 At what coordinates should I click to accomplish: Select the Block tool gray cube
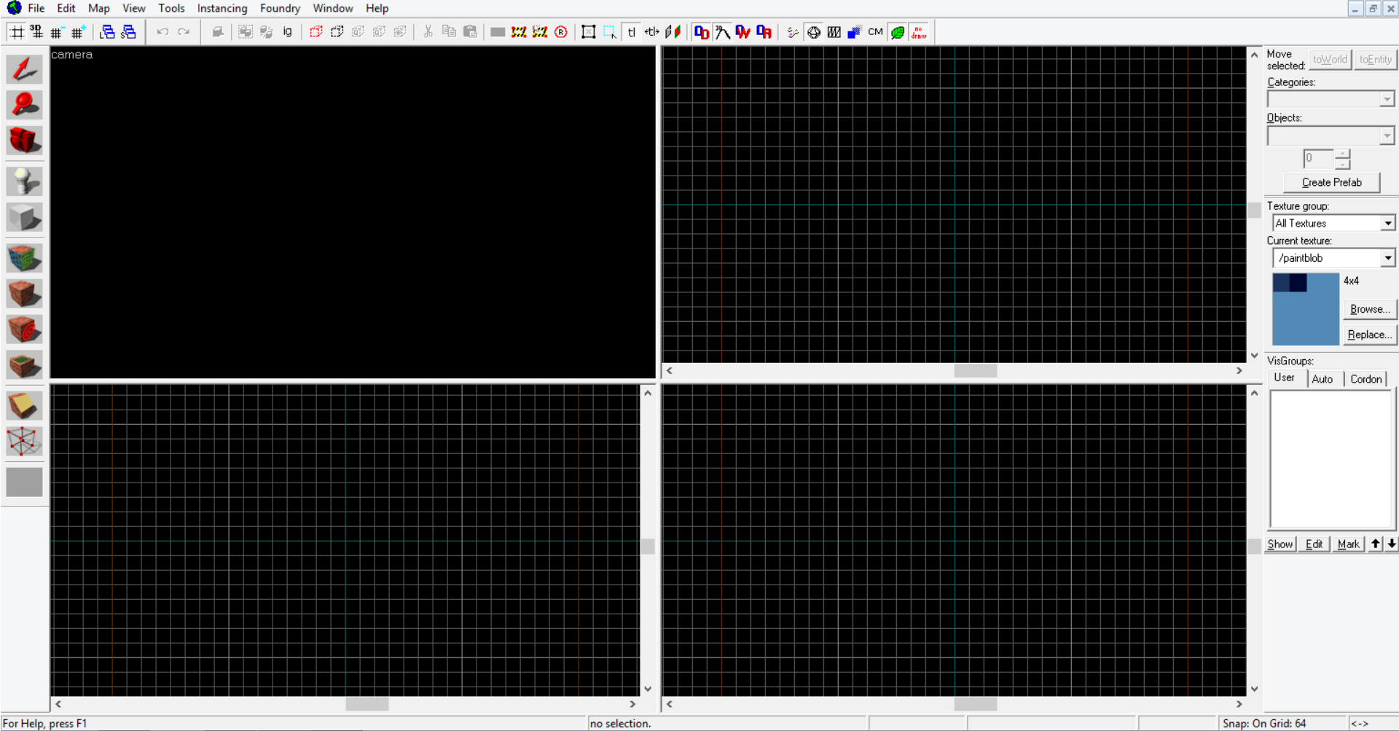coord(24,217)
